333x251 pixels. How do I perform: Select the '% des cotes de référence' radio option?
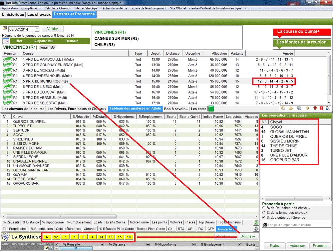[x=264, y=217]
